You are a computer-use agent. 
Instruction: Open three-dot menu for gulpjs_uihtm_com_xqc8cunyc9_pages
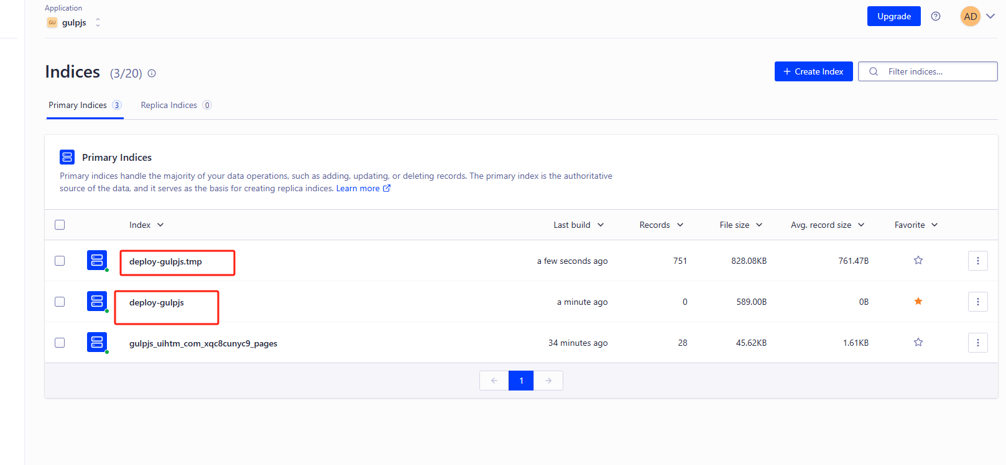tap(977, 343)
